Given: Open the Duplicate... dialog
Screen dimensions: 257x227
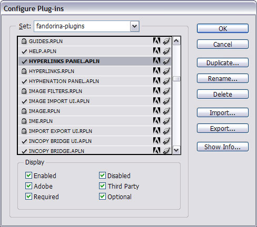Looking at the screenshot, I should click(223, 63).
